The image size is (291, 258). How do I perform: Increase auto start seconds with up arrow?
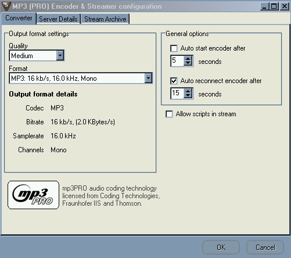coord(188,58)
